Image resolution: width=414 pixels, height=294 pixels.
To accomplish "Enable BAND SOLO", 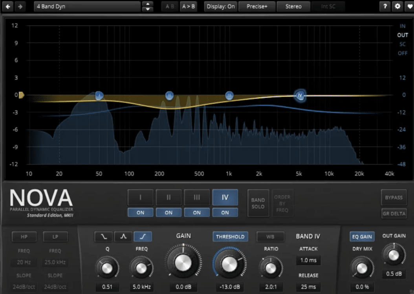I will click(x=258, y=203).
